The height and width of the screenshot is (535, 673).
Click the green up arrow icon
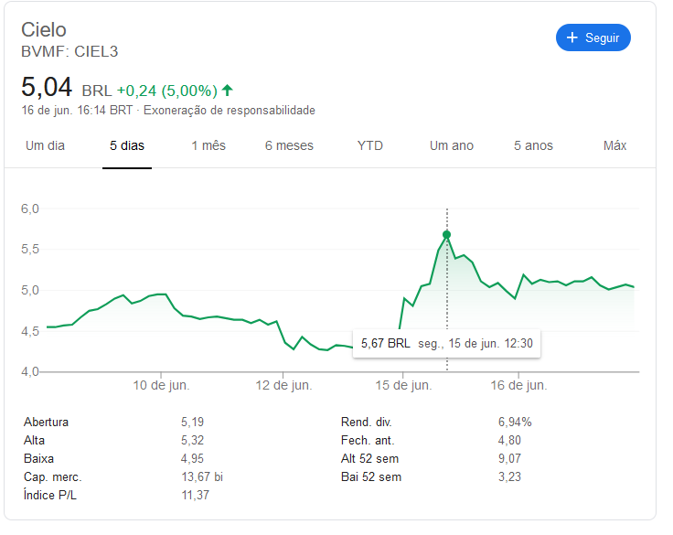pos(227,91)
